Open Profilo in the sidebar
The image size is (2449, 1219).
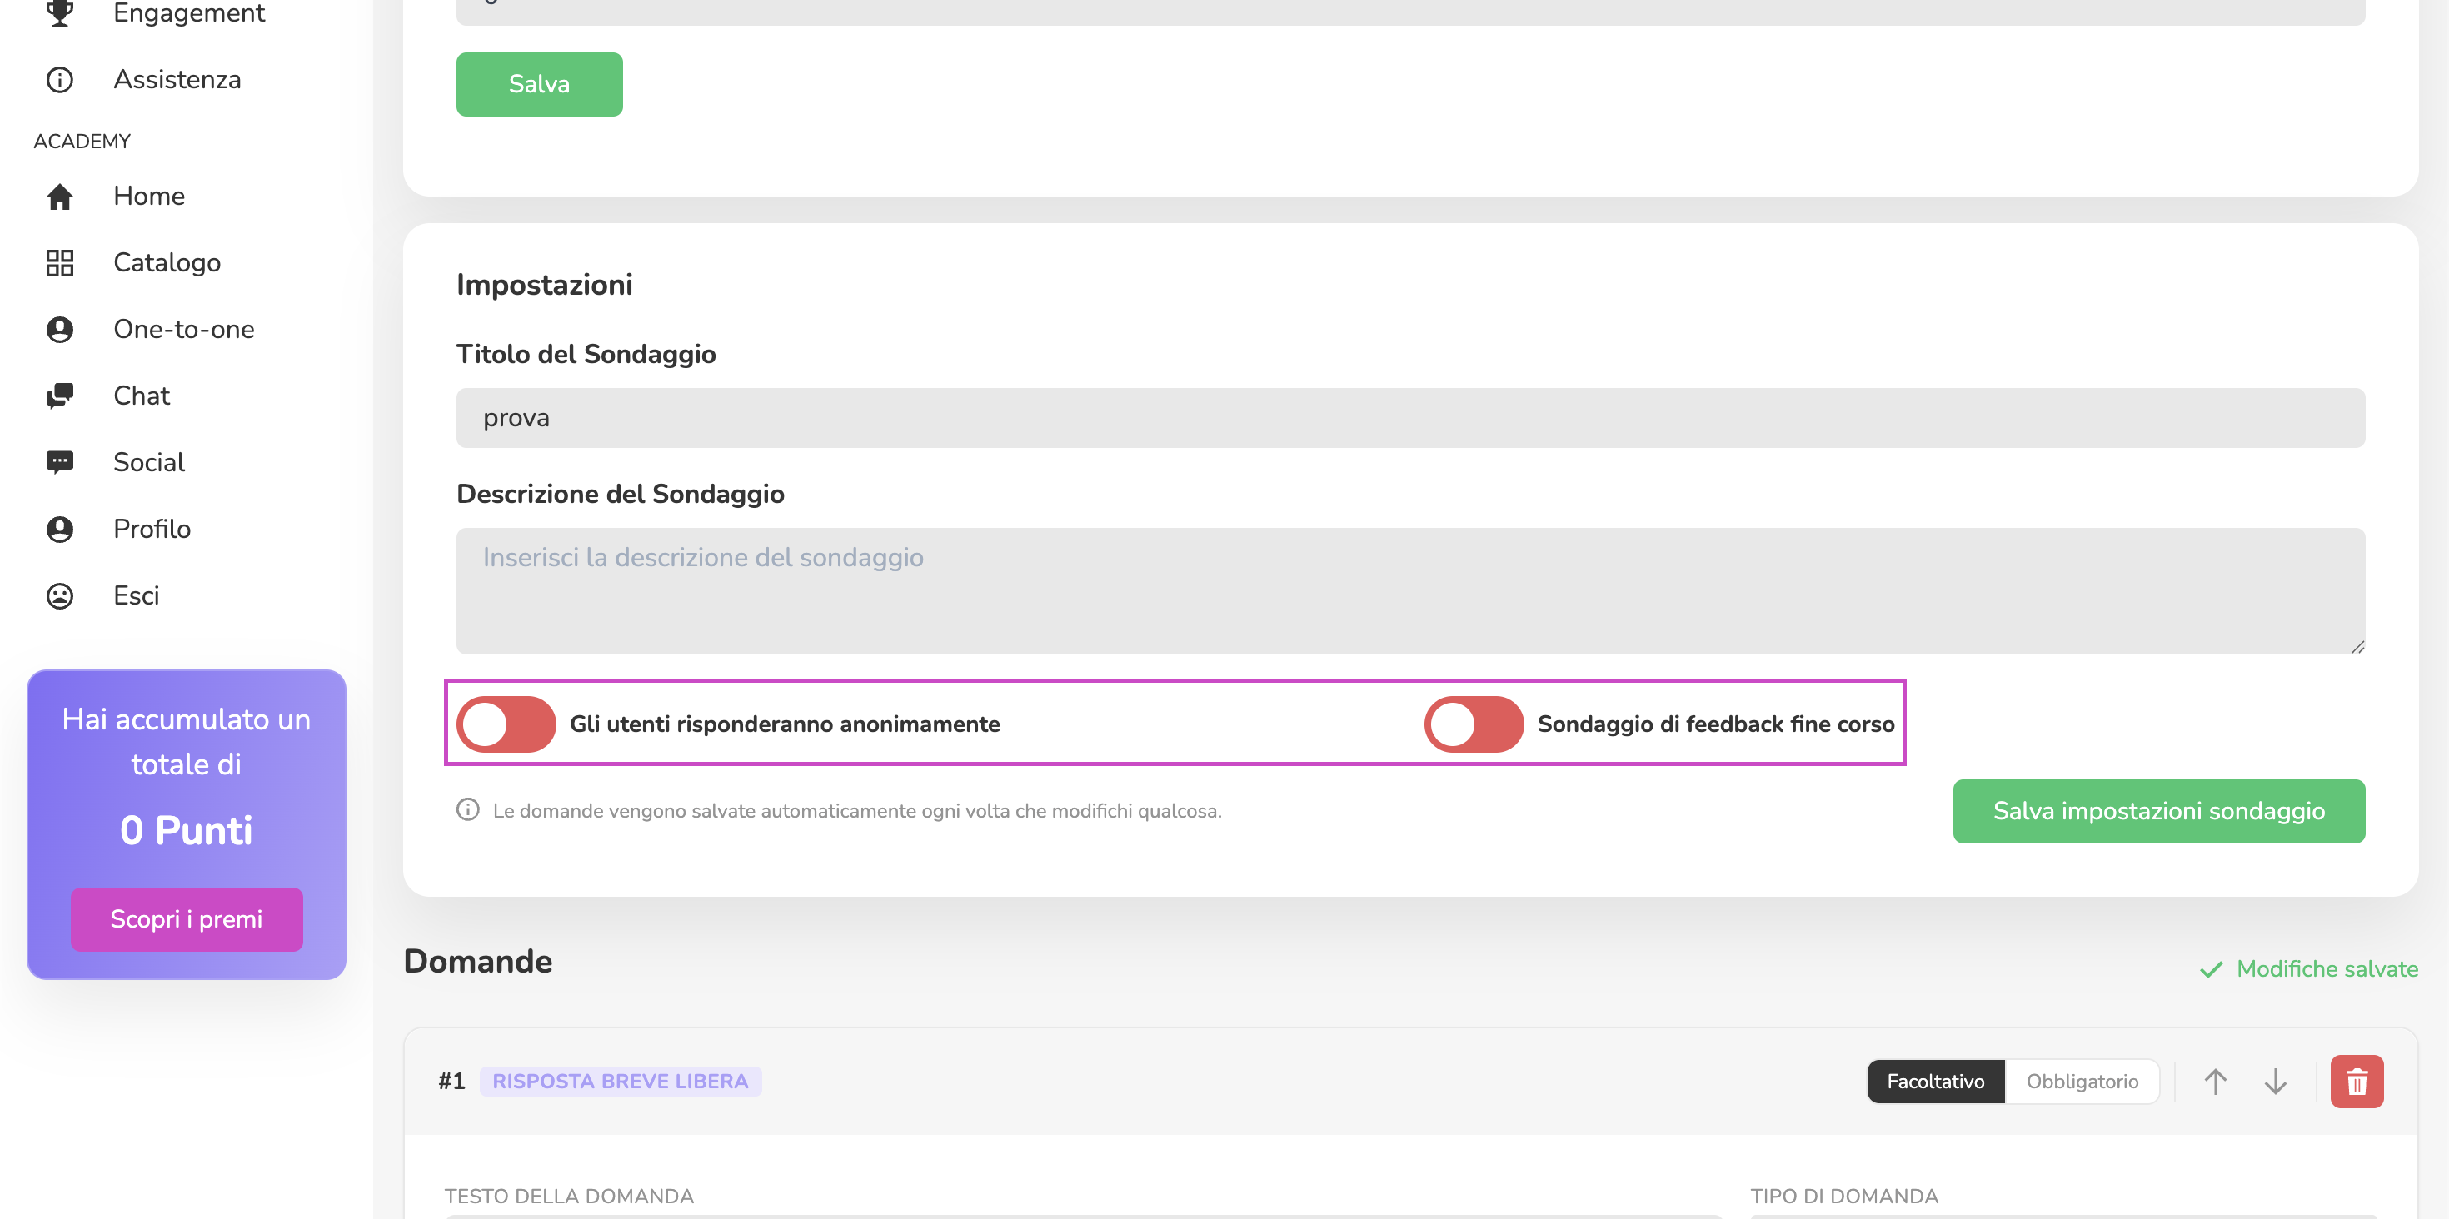click(152, 530)
